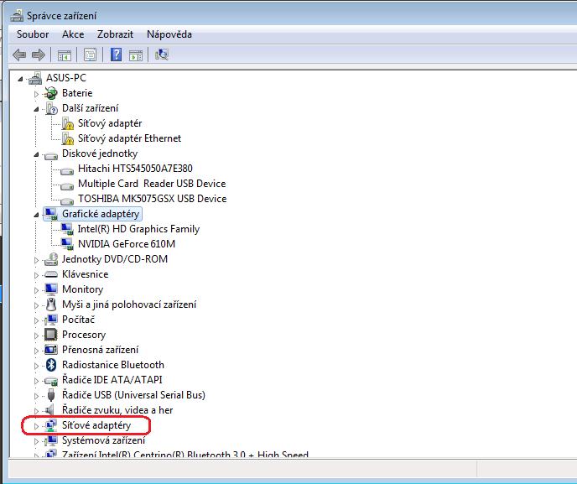Select Myši a jiná polohovací zařízení
577x484 pixels.
(129, 304)
